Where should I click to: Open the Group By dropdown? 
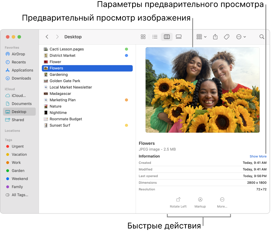(201, 37)
